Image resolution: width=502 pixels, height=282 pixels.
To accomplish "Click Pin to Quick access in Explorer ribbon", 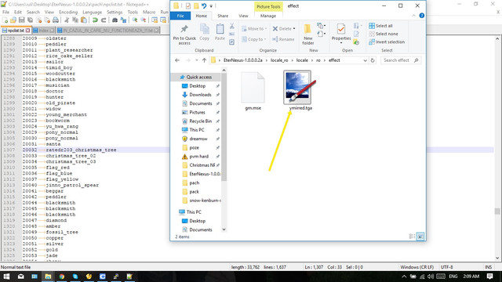I will 184,34.
